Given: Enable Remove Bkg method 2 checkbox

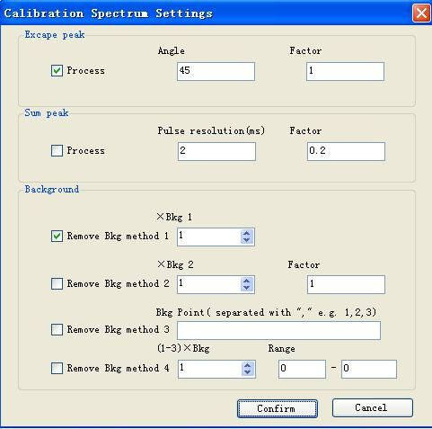Looking at the screenshot, I should click(x=57, y=283).
